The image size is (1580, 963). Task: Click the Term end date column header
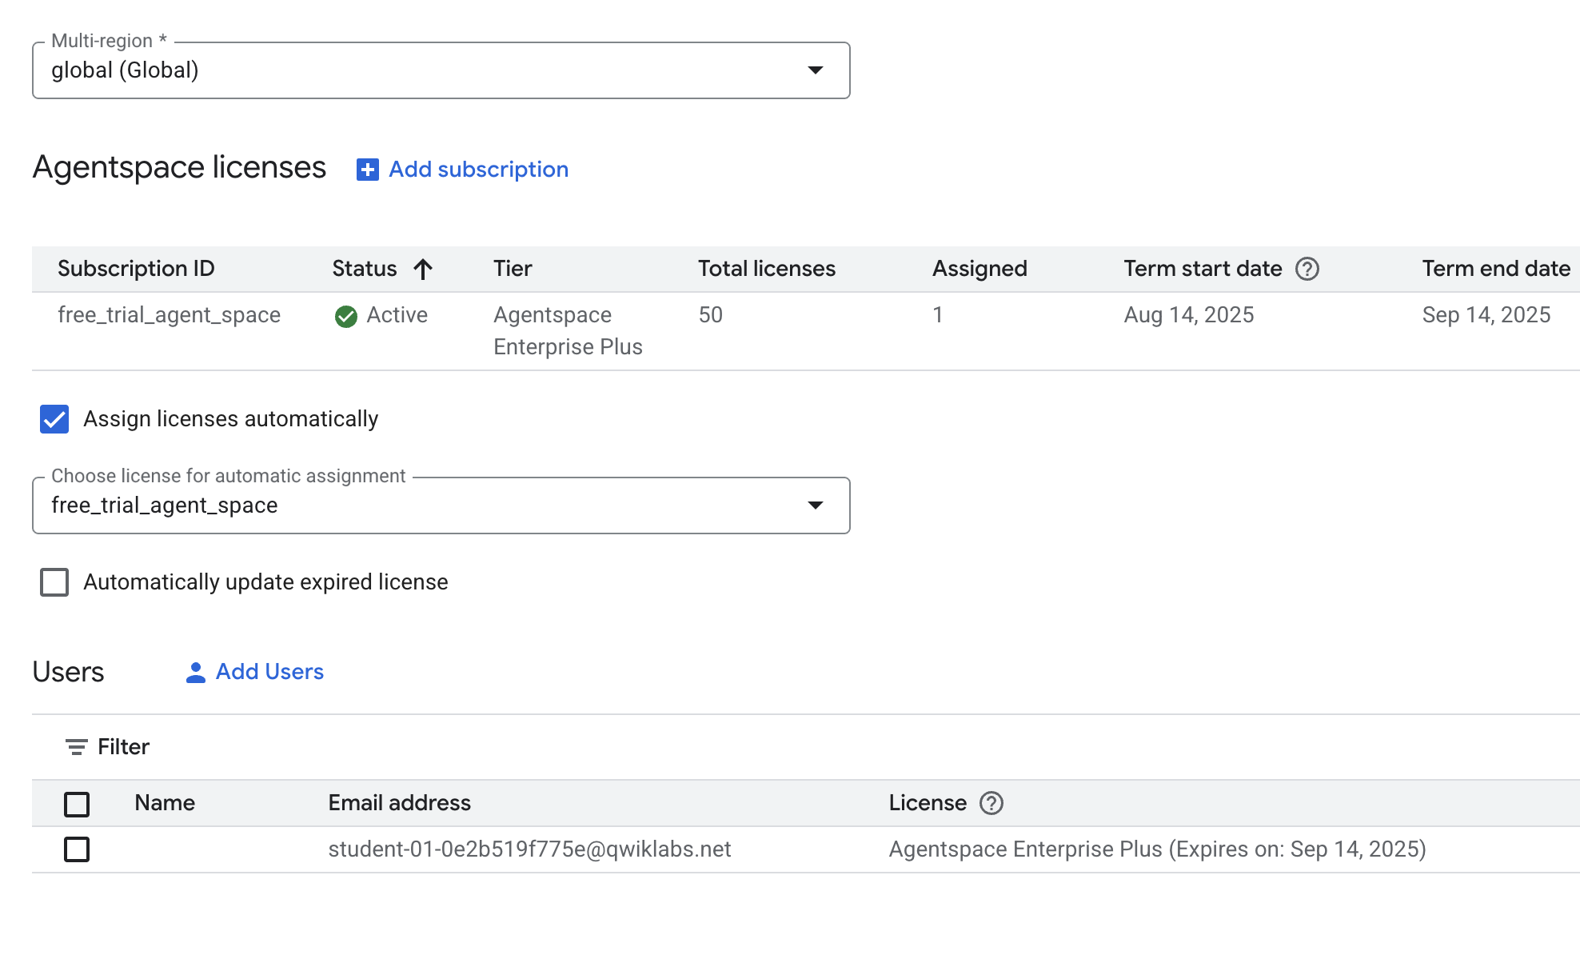pyautogui.click(x=1496, y=269)
